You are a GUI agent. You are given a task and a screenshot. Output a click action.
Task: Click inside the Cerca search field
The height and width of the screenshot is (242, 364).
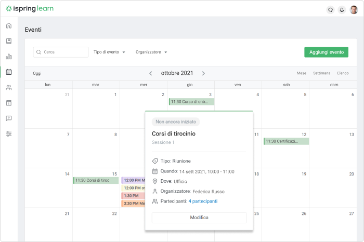(x=61, y=52)
